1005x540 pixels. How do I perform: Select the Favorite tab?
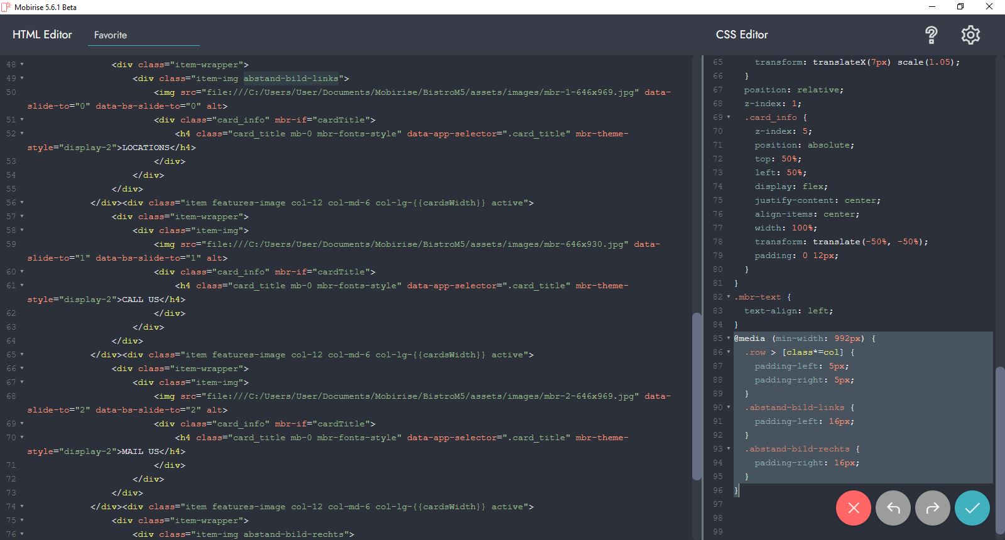pos(111,35)
